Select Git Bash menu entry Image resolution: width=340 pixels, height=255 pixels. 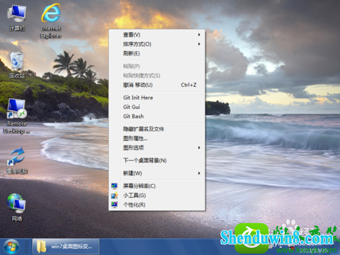point(157,116)
